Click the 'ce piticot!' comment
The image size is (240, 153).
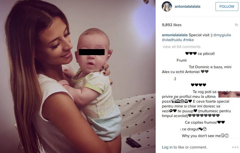(200, 54)
